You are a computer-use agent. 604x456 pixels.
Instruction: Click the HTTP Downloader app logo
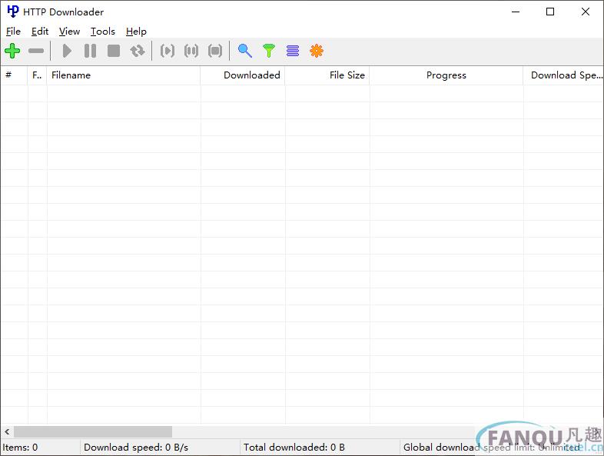tap(13, 12)
